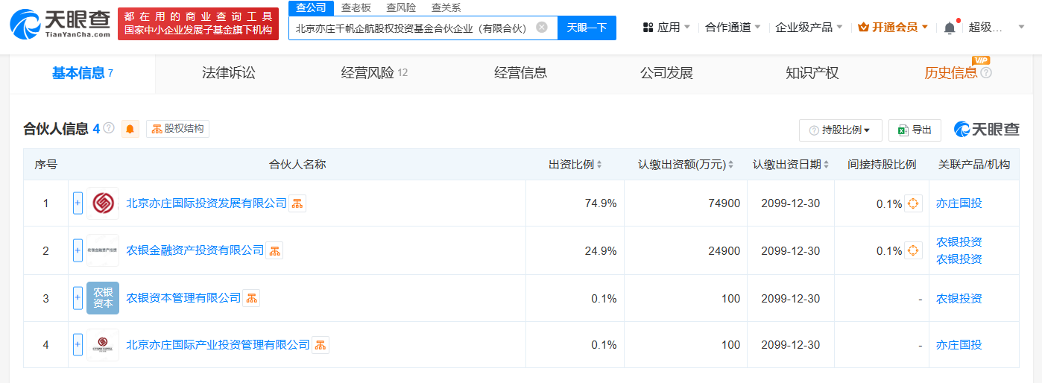Expand row 3 农银资本管理有限公司 details

coord(78,298)
